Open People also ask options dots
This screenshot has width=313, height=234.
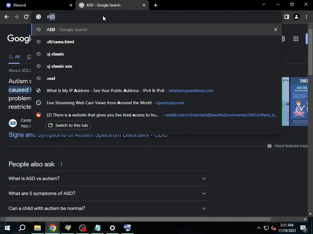pos(61,164)
